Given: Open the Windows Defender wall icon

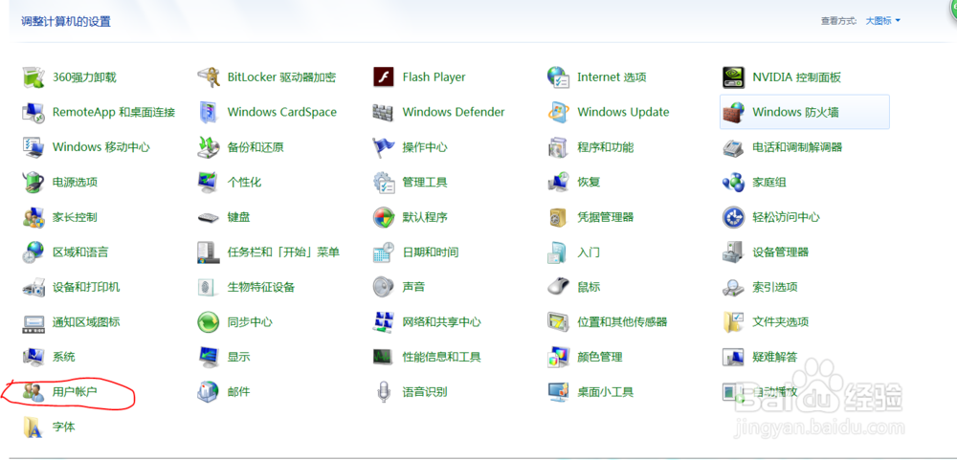Looking at the screenshot, I should click(x=383, y=112).
